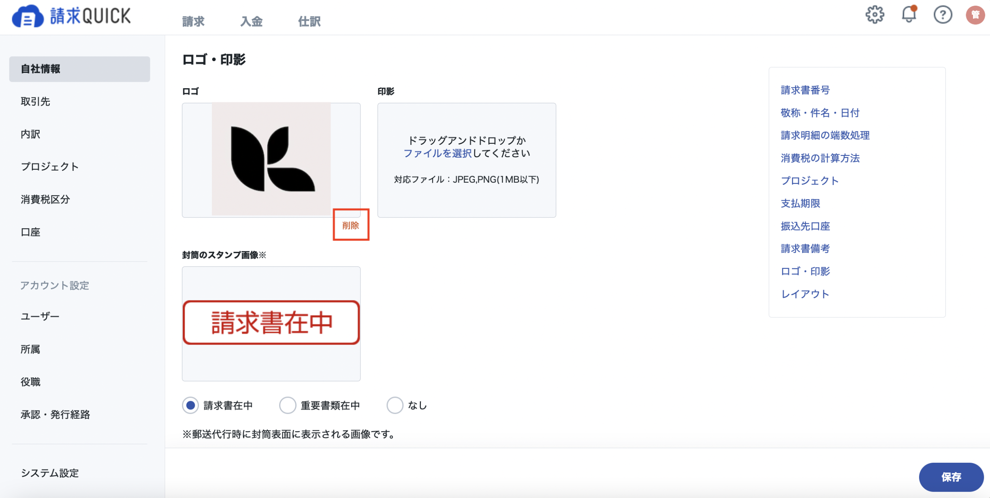This screenshot has height=498, width=990.
Task: Open the help question mark icon
Action: coord(943,15)
